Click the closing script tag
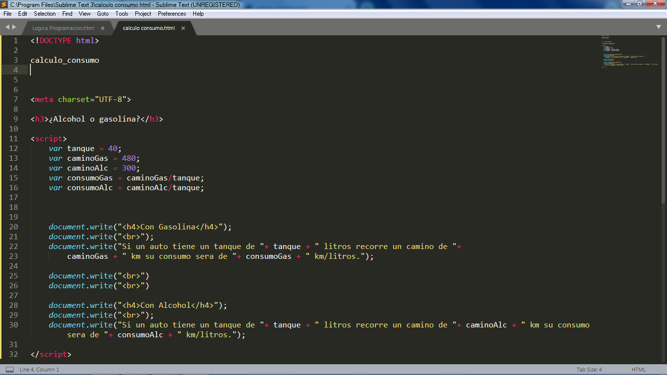The height and width of the screenshot is (375, 667). tap(51, 354)
